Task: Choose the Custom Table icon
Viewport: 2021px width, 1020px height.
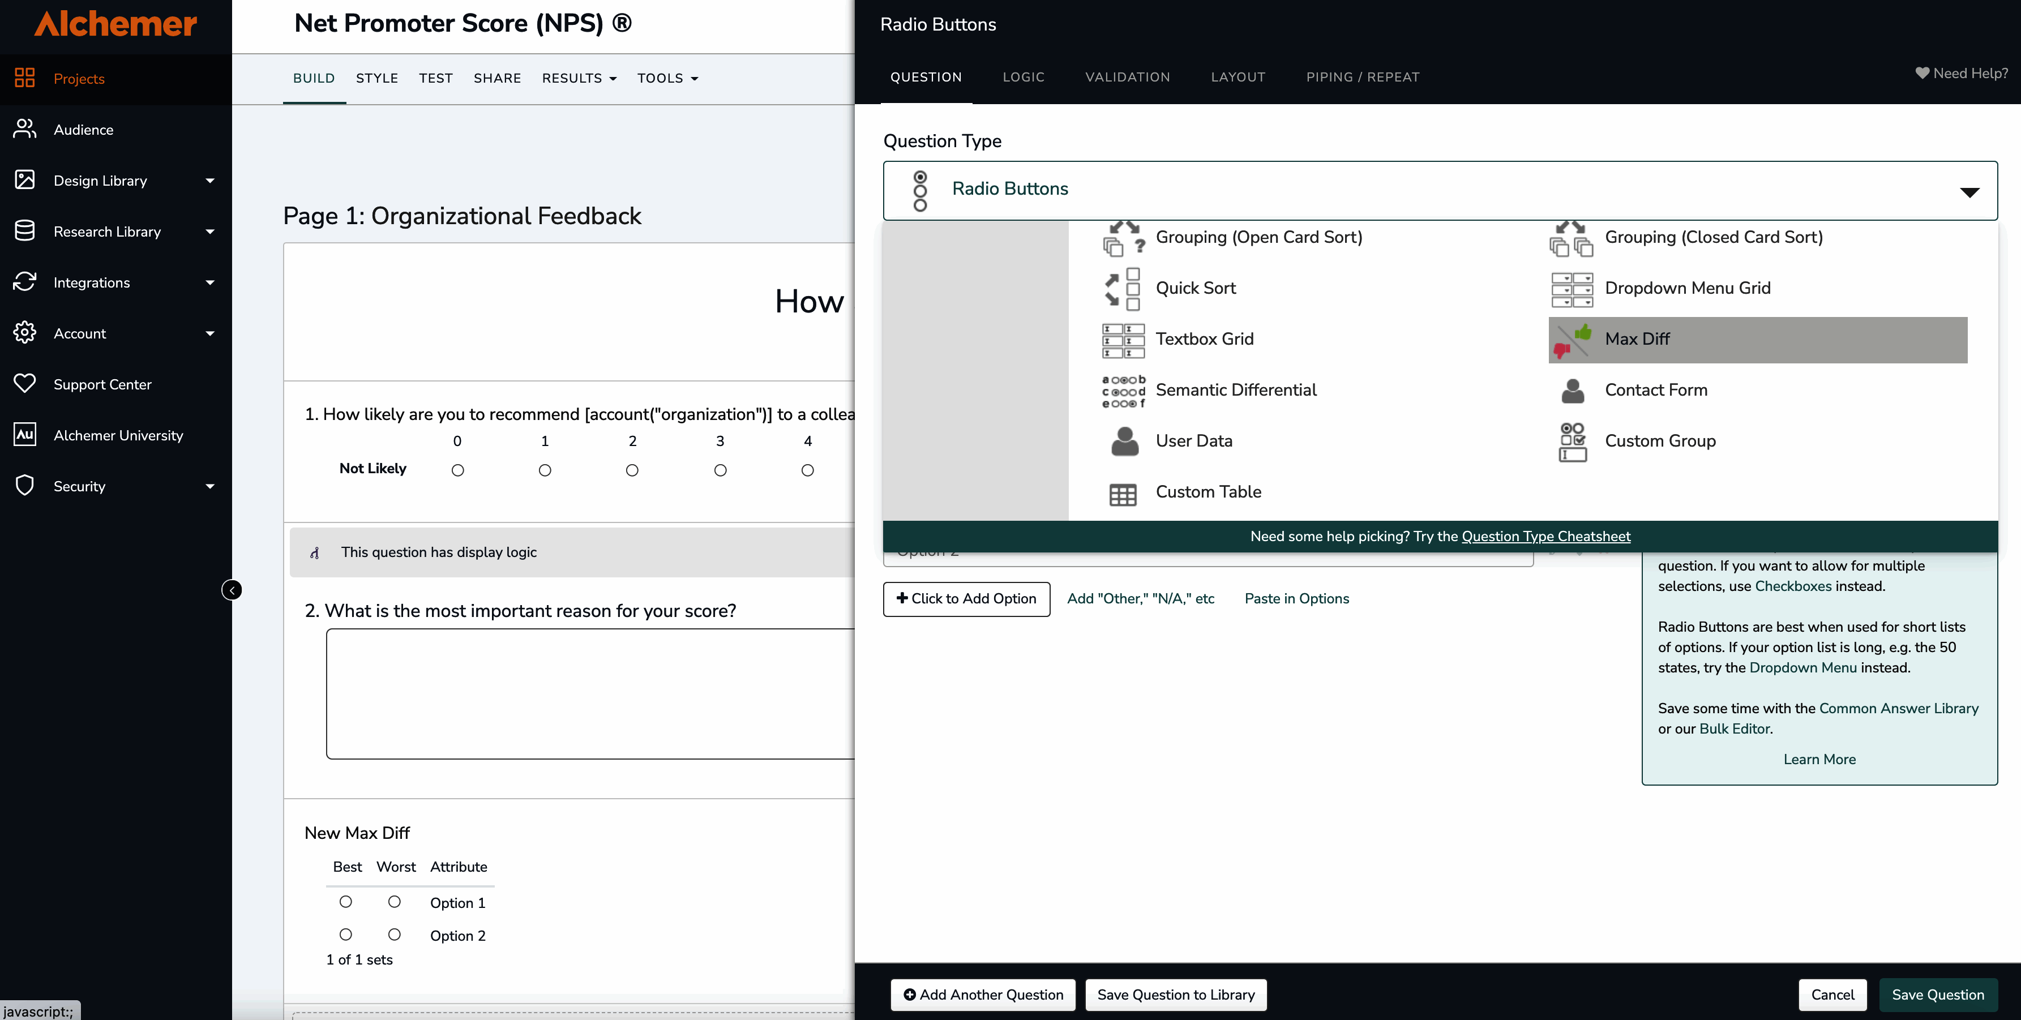Action: tap(1124, 494)
